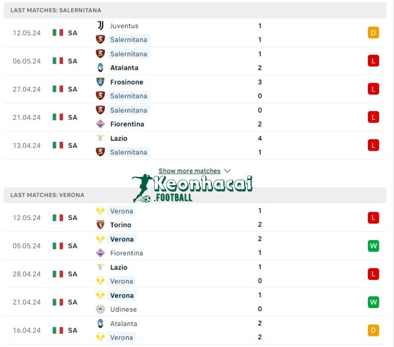Screen dimensions: 394x347
Task: Open the SA league label on 06.05.24 row
Action: pyautogui.click(x=72, y=61)
